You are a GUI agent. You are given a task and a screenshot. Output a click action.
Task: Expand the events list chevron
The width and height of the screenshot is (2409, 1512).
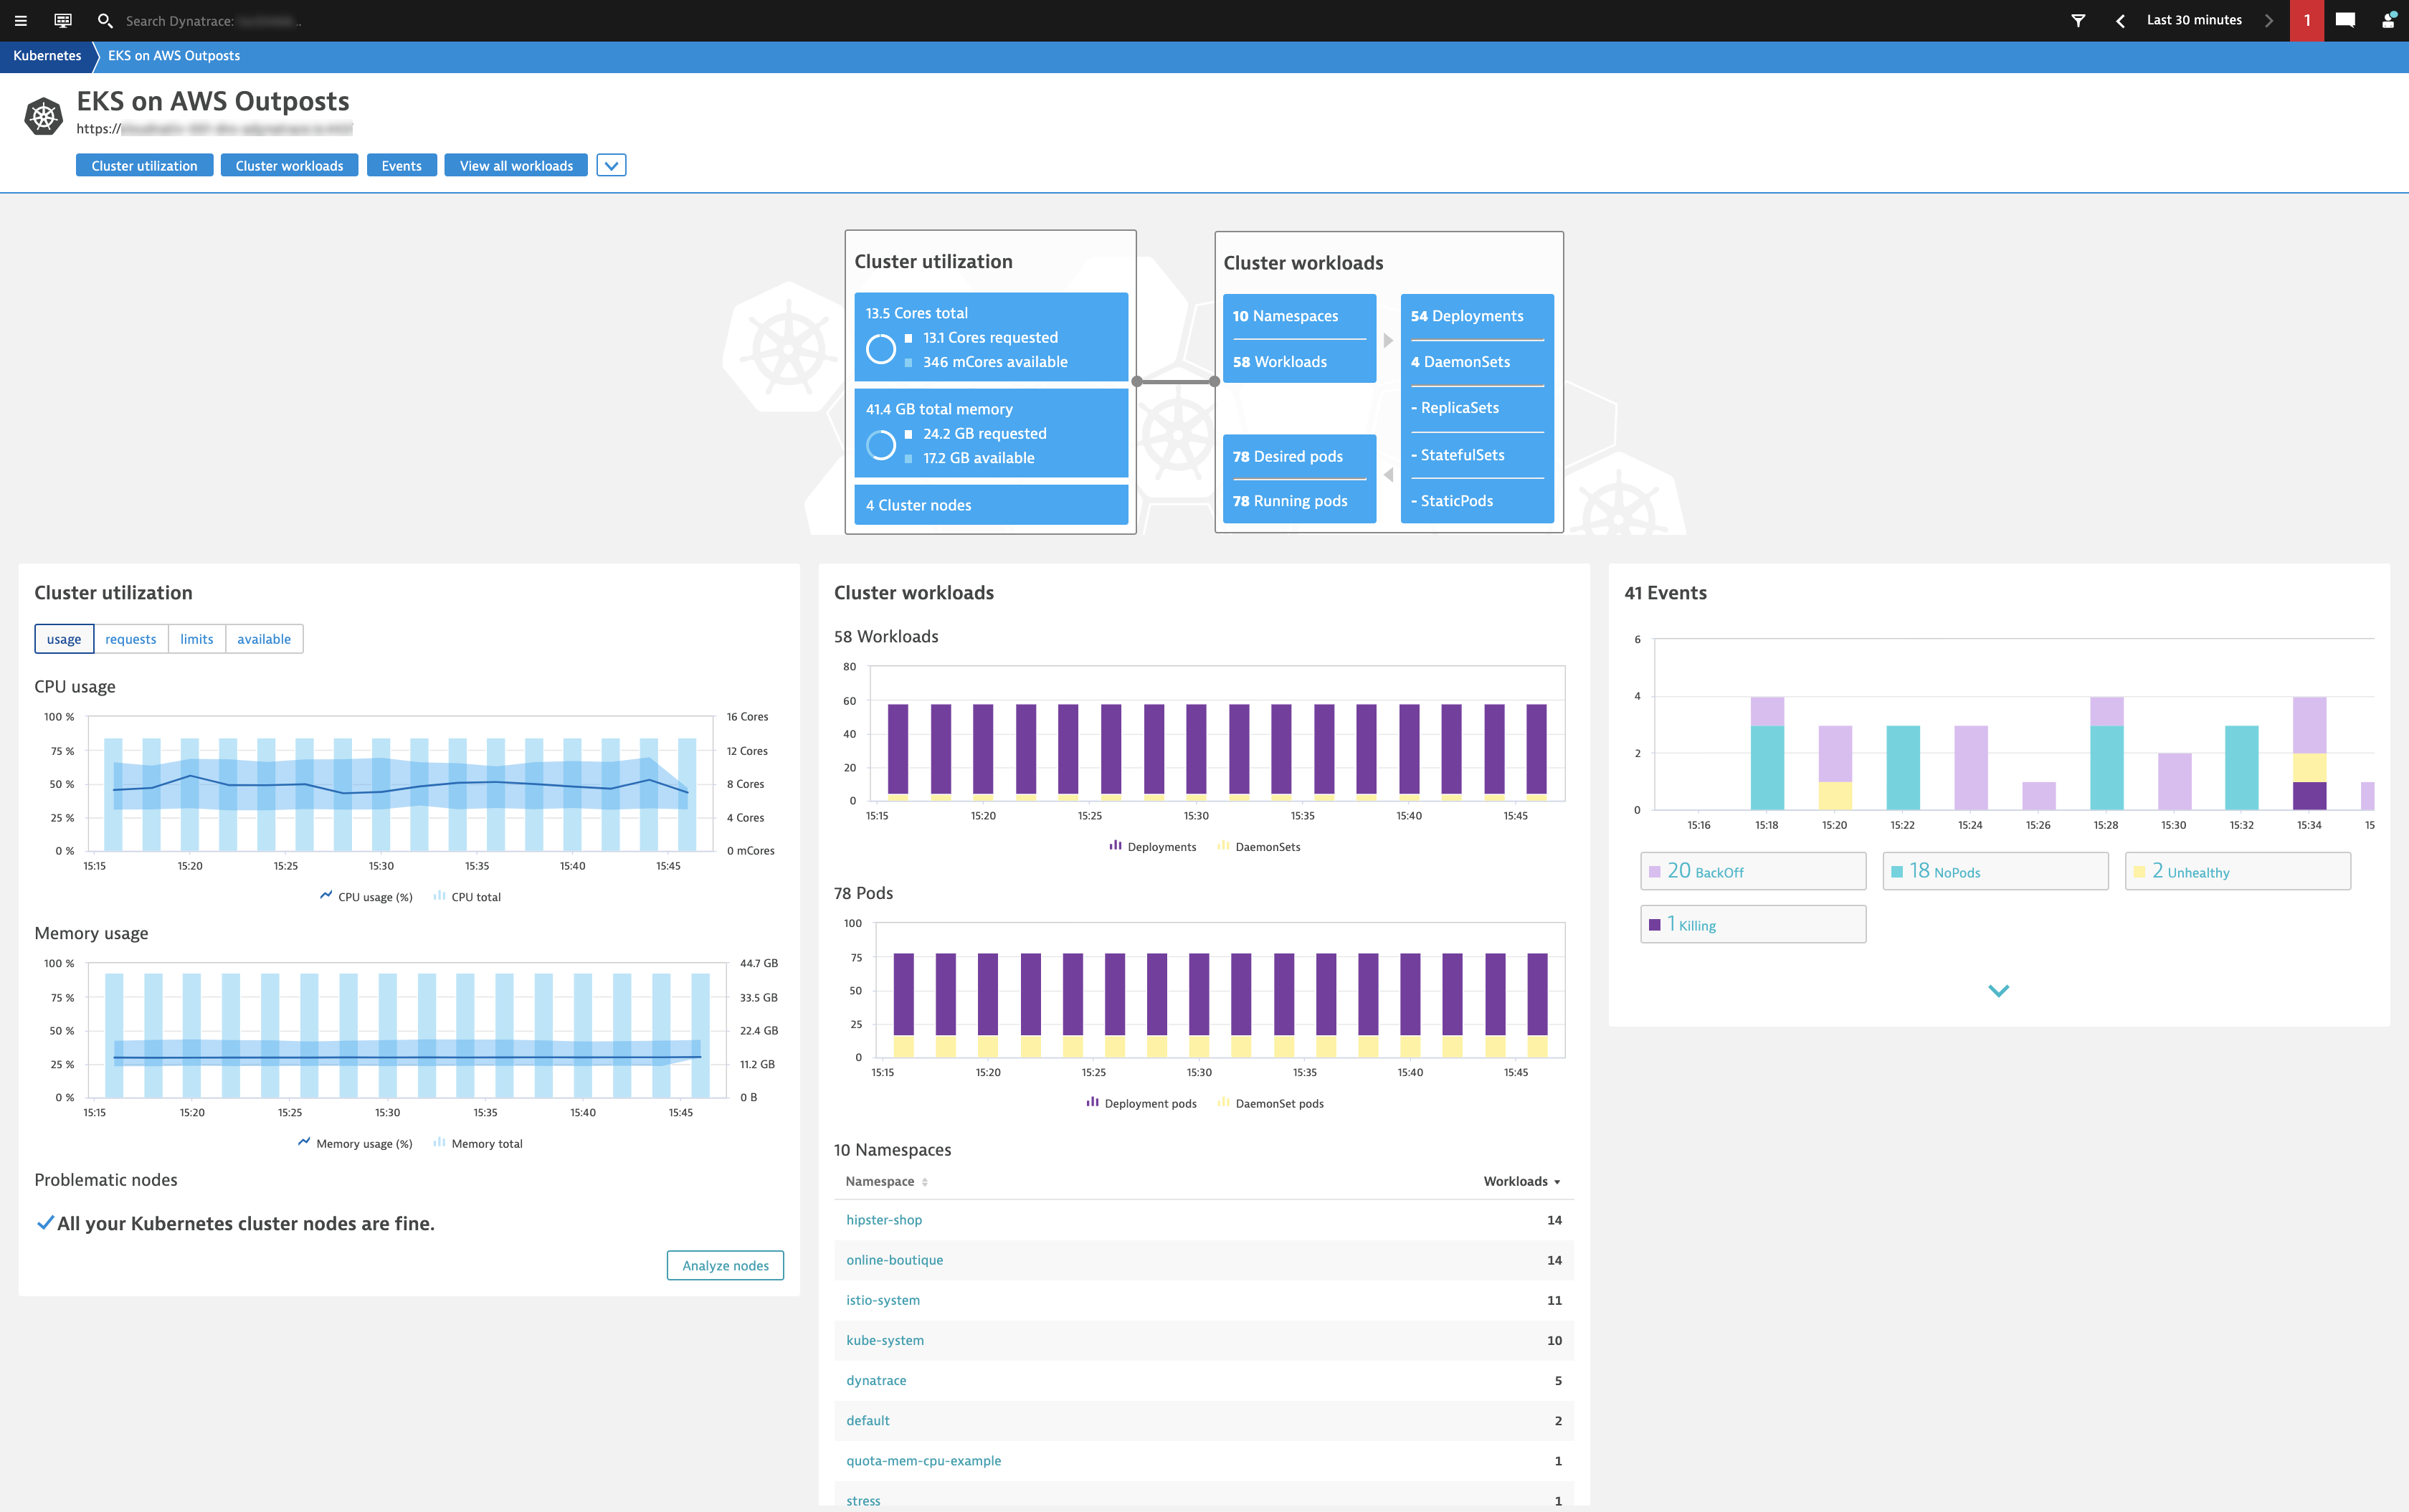[x=1998, y=990]
